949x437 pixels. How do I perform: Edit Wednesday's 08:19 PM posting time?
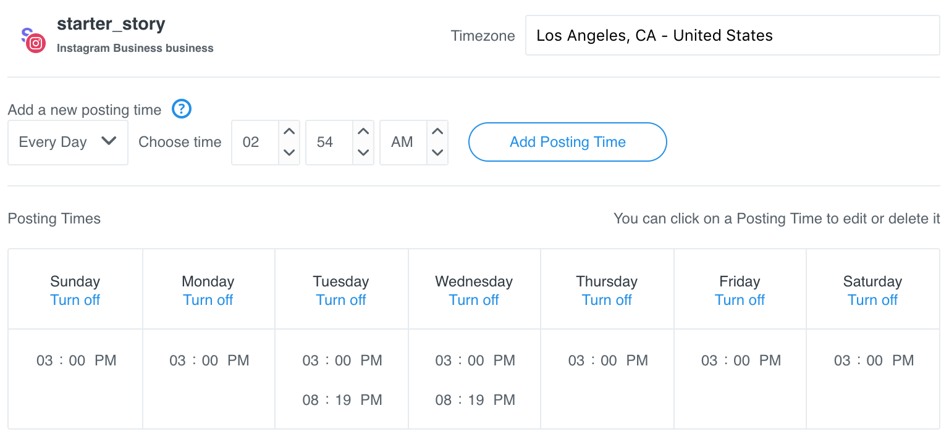pyautogui.click(x=474, y=400)
